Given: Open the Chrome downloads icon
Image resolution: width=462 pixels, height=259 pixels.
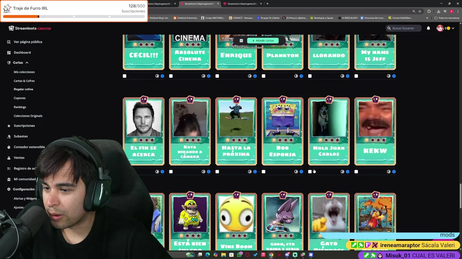Looking at the screenshot, I should [x=438, y=11].
